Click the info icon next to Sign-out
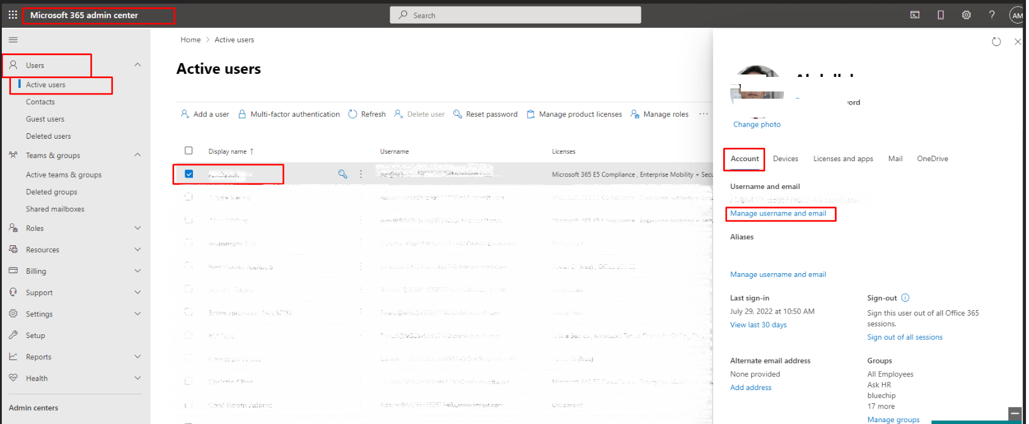The height and width of the screenshot is (424, 1029). (x=905, y=297)
